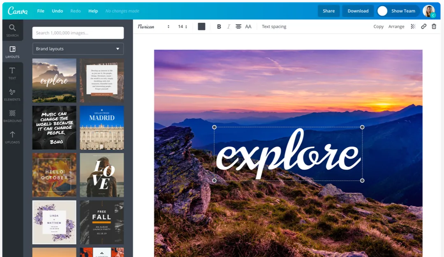Screen dimensions: 444x257
Task: Select the Hello from Madrid layout thumbnail
Action: click(x=102, y=127)
